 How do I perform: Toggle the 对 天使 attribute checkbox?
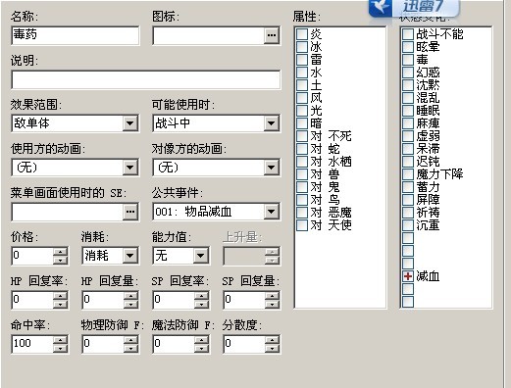[302, 225]
